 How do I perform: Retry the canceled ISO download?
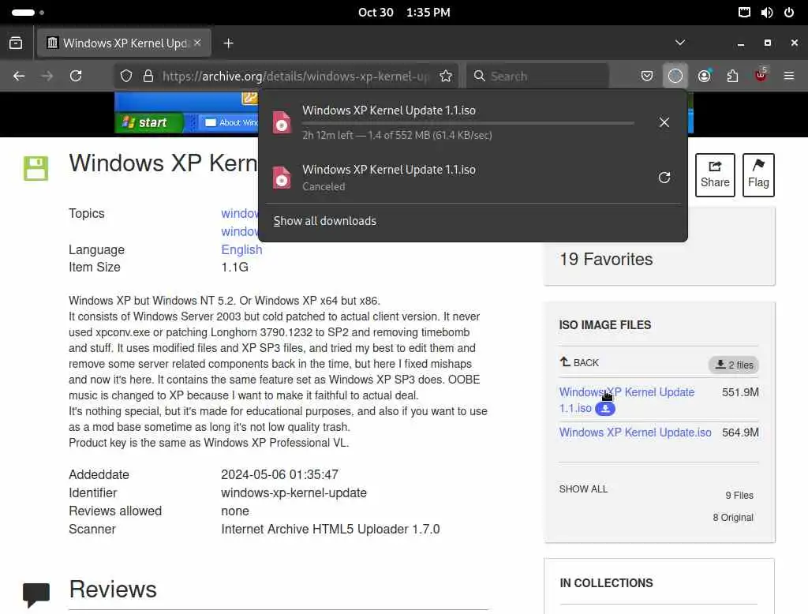point(664,178)
